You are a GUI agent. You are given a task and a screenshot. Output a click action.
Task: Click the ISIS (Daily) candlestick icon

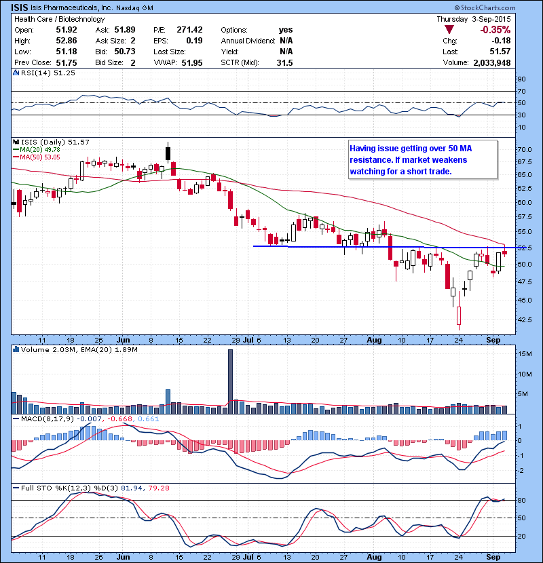[x=16, y=142]
